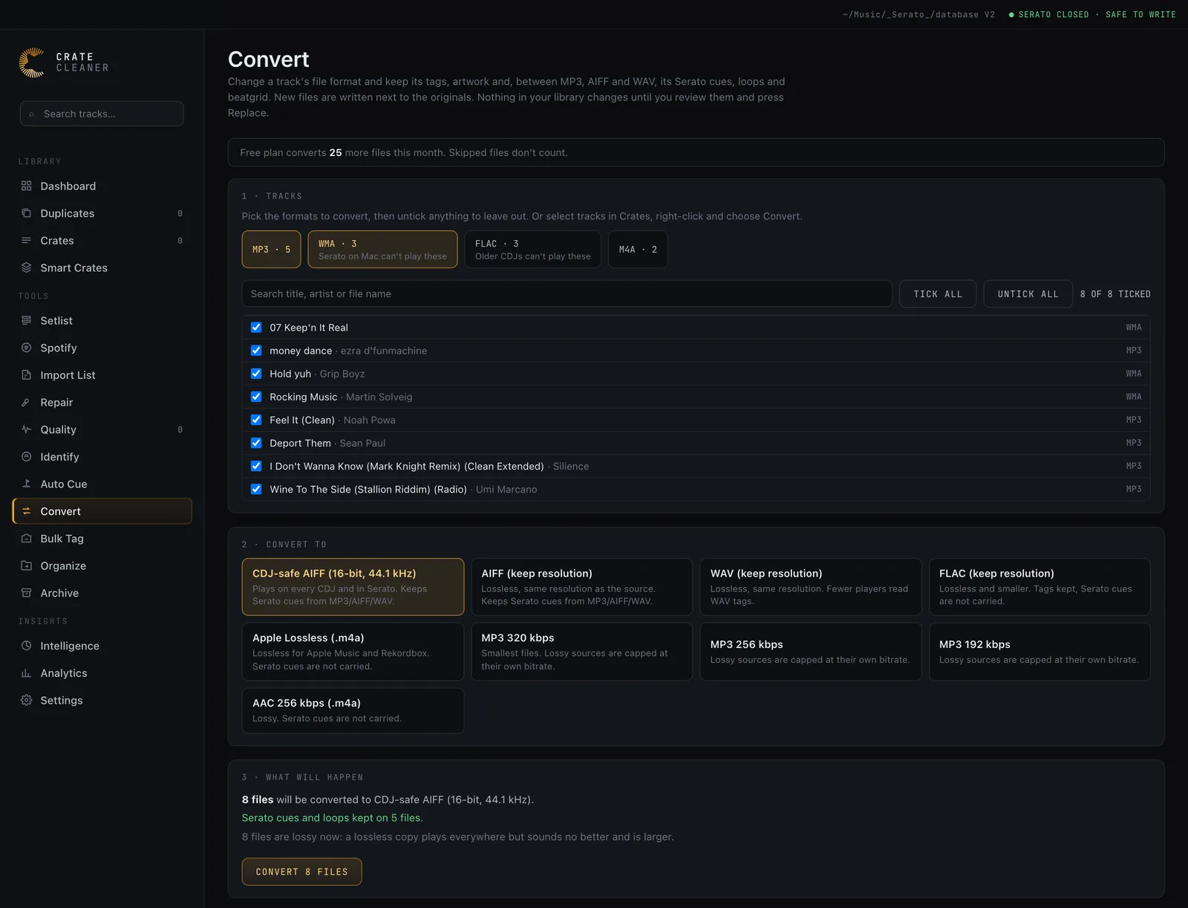Toggle the MP3 · 5 format filter

coord(271,250)
